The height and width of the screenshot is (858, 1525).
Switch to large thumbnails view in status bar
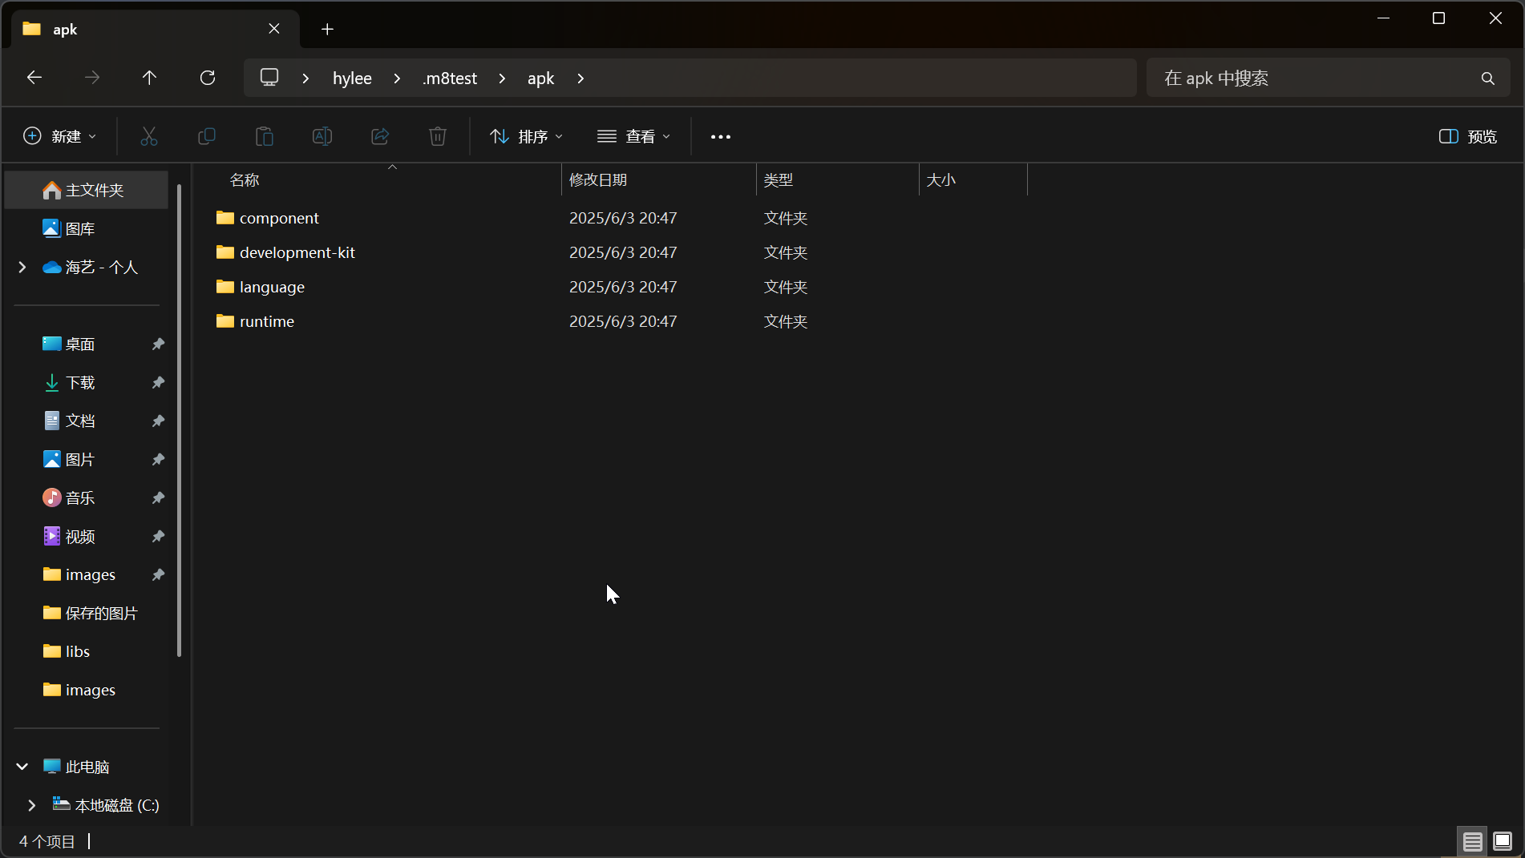(x=1503, y=841)
